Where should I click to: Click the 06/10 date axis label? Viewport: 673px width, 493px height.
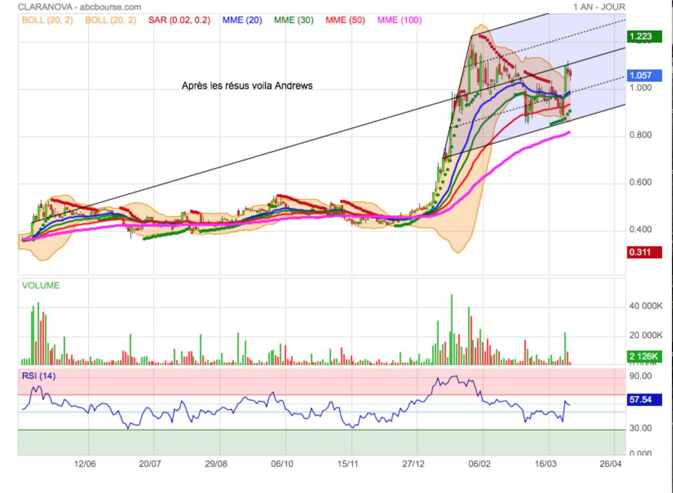(282, 464)
